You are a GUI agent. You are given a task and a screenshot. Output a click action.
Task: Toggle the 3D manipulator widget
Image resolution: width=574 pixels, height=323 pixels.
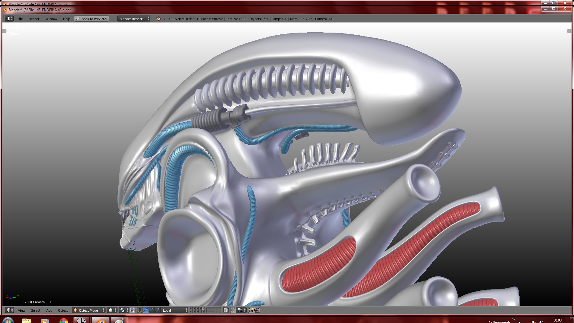(x=140, y=310)
